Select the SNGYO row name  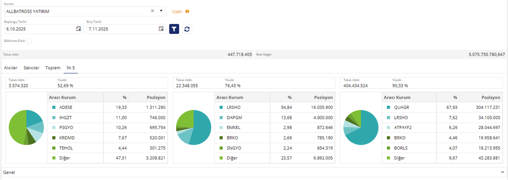tap(234, 148)
